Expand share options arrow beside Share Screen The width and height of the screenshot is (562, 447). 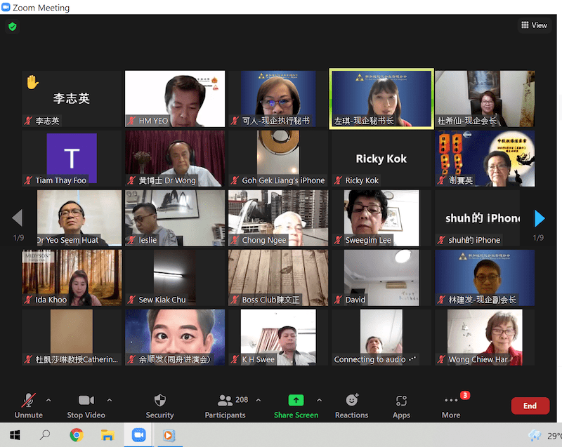tap(320, 400)
